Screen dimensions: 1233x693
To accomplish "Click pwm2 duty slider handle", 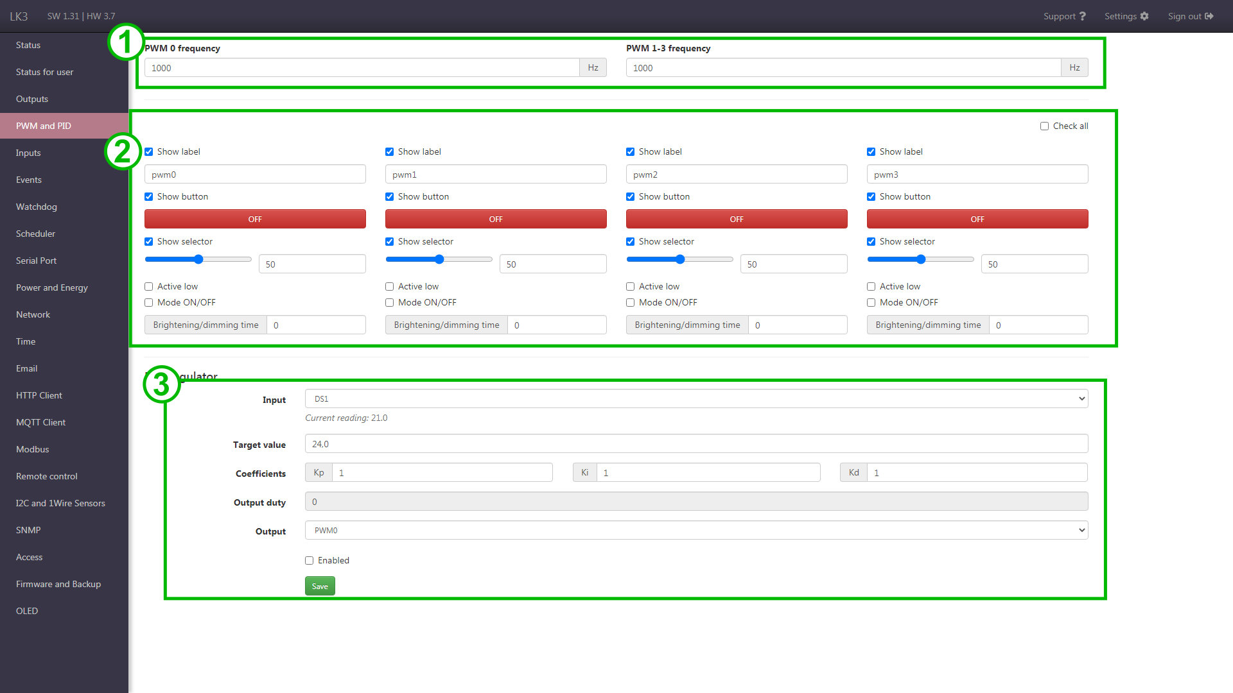I will 680,259.
